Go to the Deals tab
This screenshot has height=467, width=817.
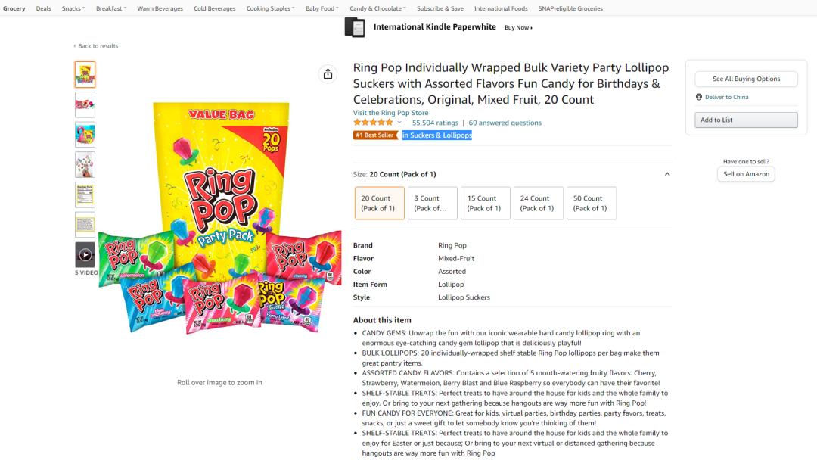point(44,8)
